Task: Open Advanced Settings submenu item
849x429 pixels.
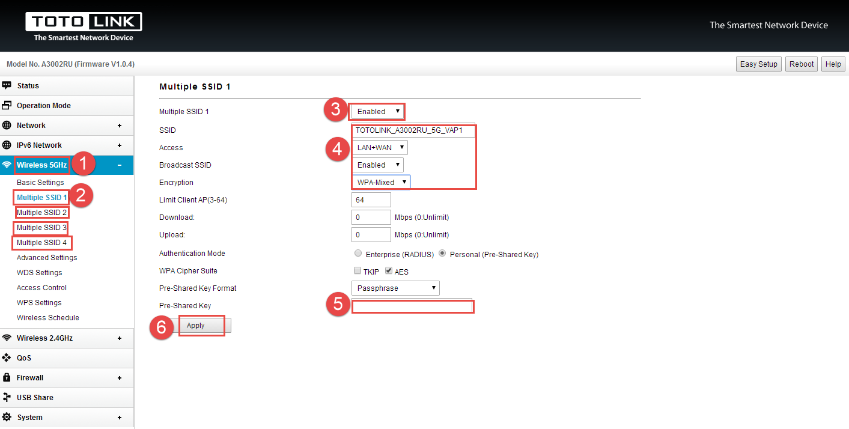Action: [47, 258]
